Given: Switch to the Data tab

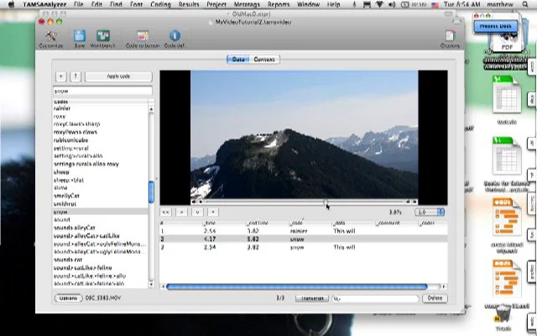Looking at the screenshot, I should click(238, 60).
